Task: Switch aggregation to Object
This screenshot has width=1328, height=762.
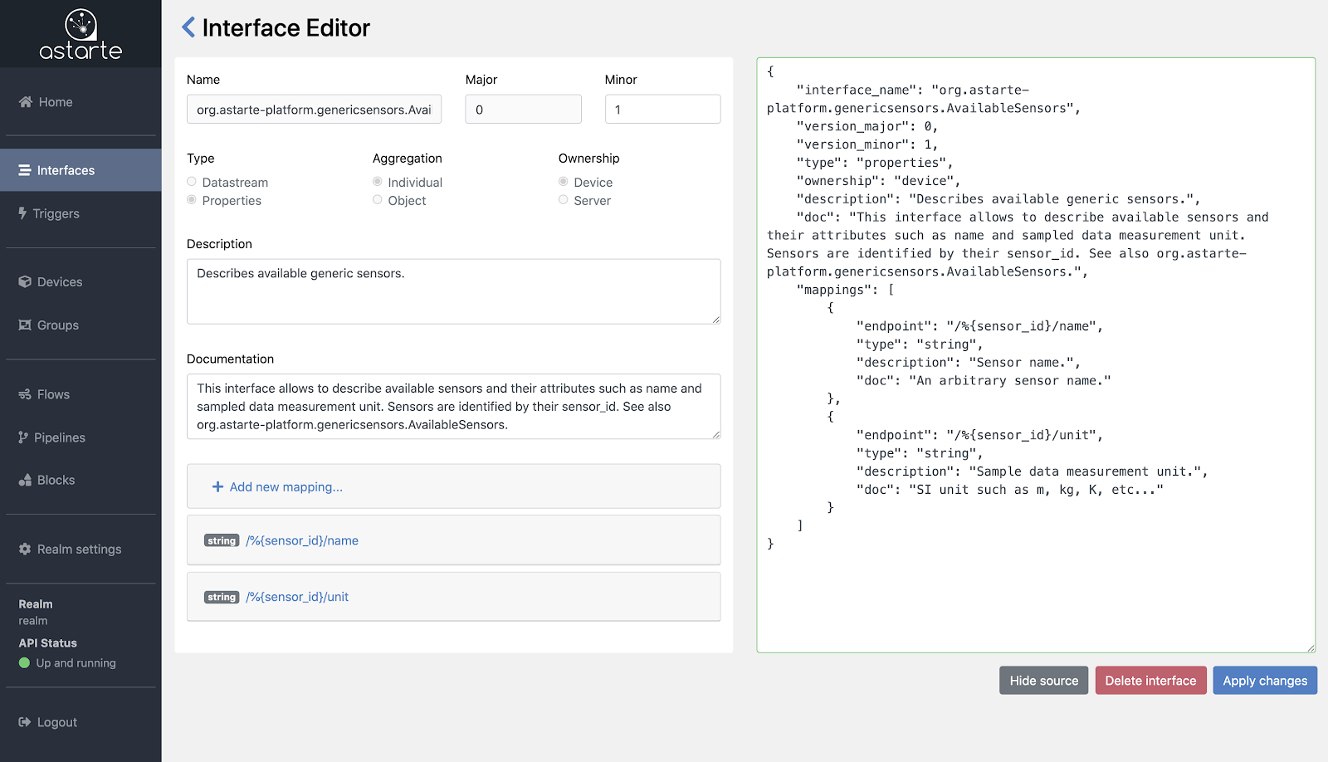Action: (x=378, y=200)
